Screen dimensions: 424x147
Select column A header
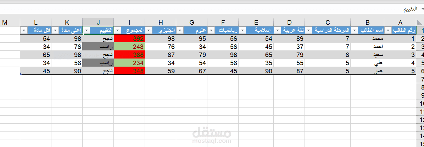(x=401, y=23)
